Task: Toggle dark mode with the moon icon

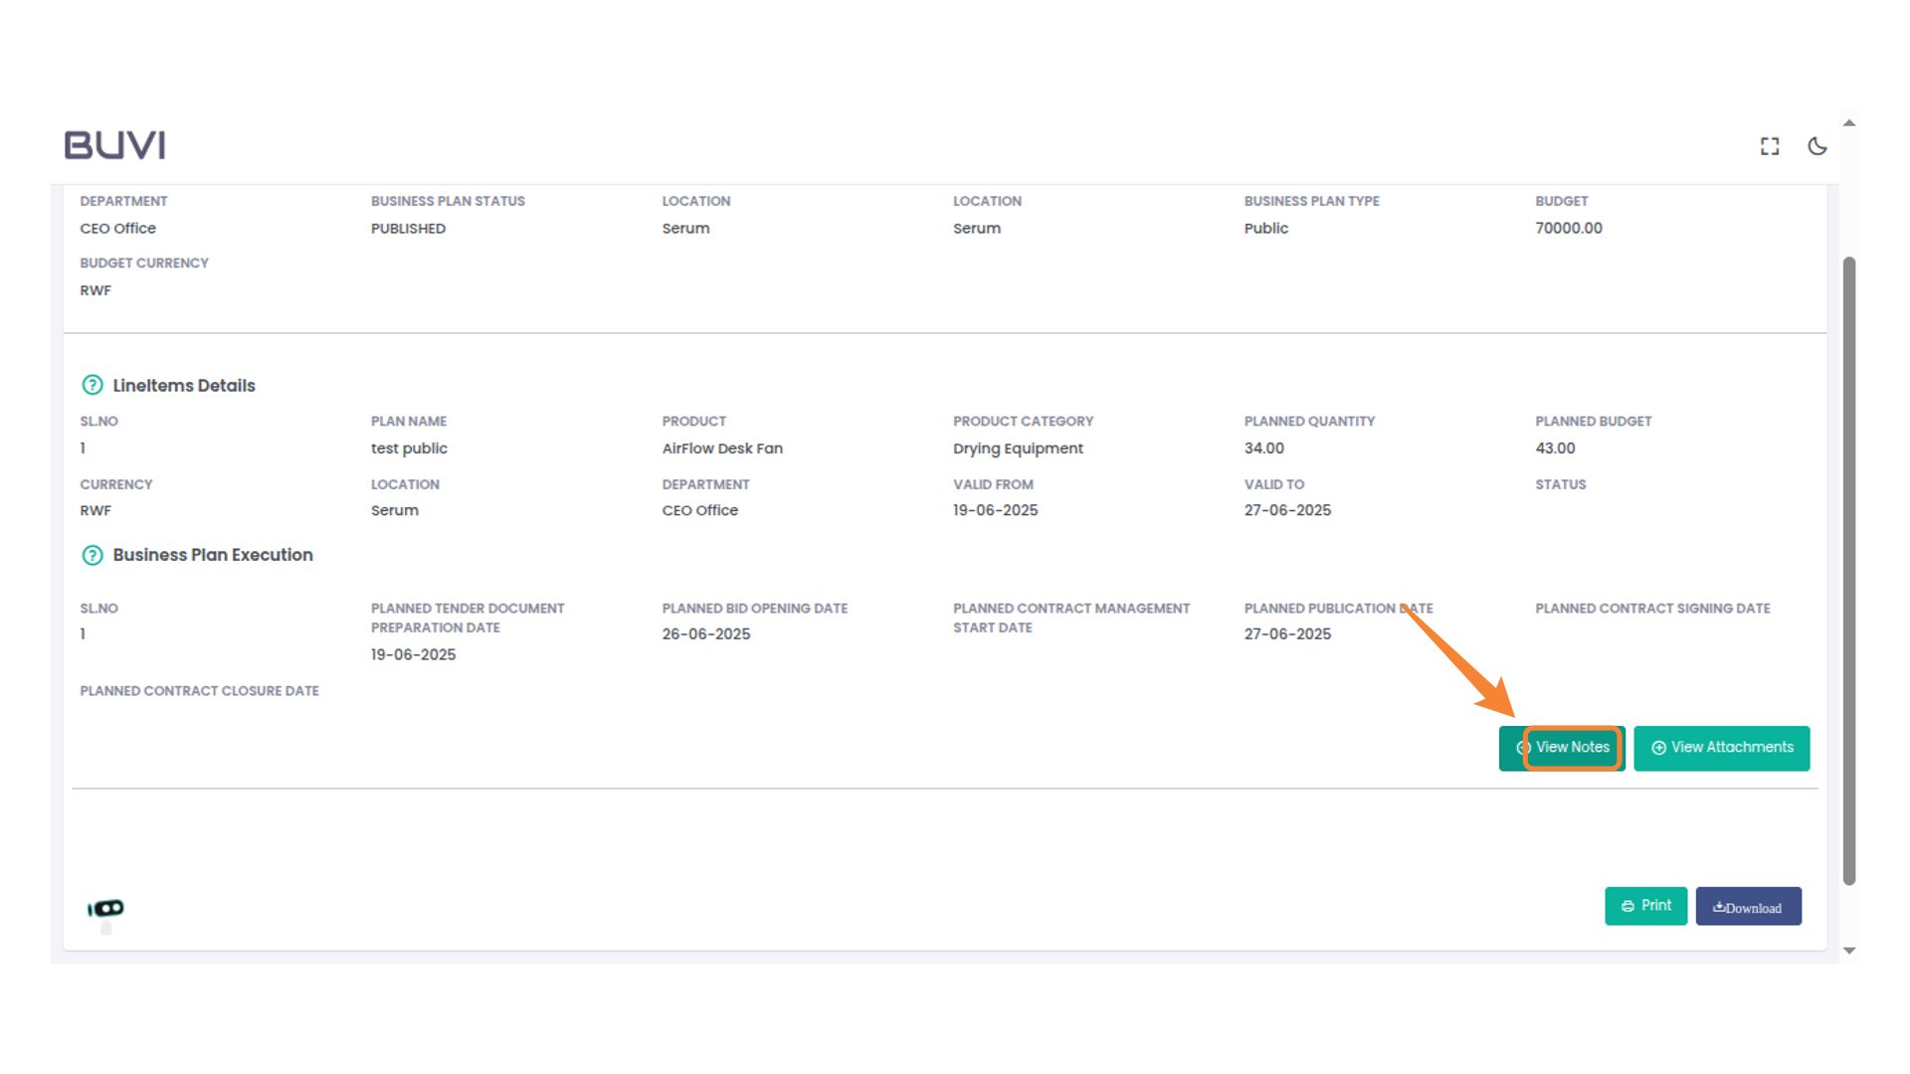Action: [x=1817, y=146]
